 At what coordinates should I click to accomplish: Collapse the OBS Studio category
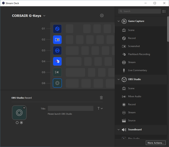coord(119,79)
